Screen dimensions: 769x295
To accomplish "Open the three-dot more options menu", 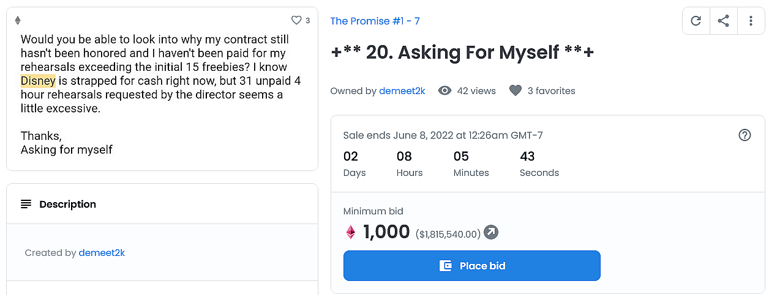I will click(751, 21).
